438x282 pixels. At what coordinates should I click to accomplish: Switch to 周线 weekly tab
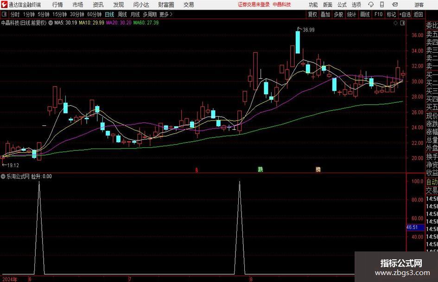tap(122, 14)
